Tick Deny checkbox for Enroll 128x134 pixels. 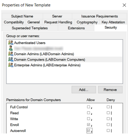108,125
